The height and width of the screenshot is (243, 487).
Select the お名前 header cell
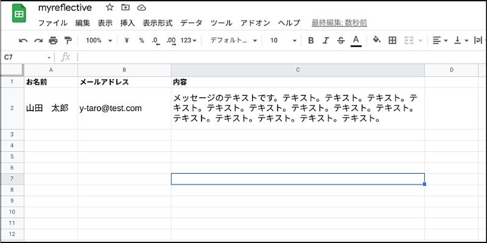(x=51, y=82)
